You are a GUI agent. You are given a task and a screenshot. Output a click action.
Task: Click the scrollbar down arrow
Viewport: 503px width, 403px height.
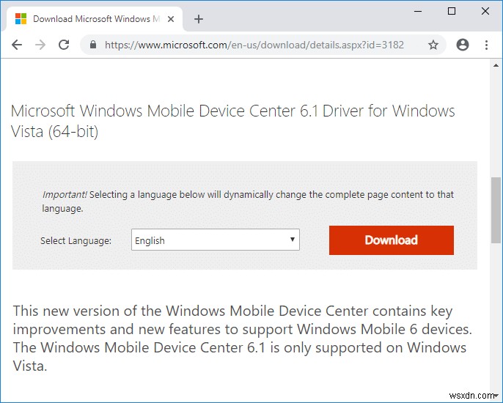click(x=496, y=396)
